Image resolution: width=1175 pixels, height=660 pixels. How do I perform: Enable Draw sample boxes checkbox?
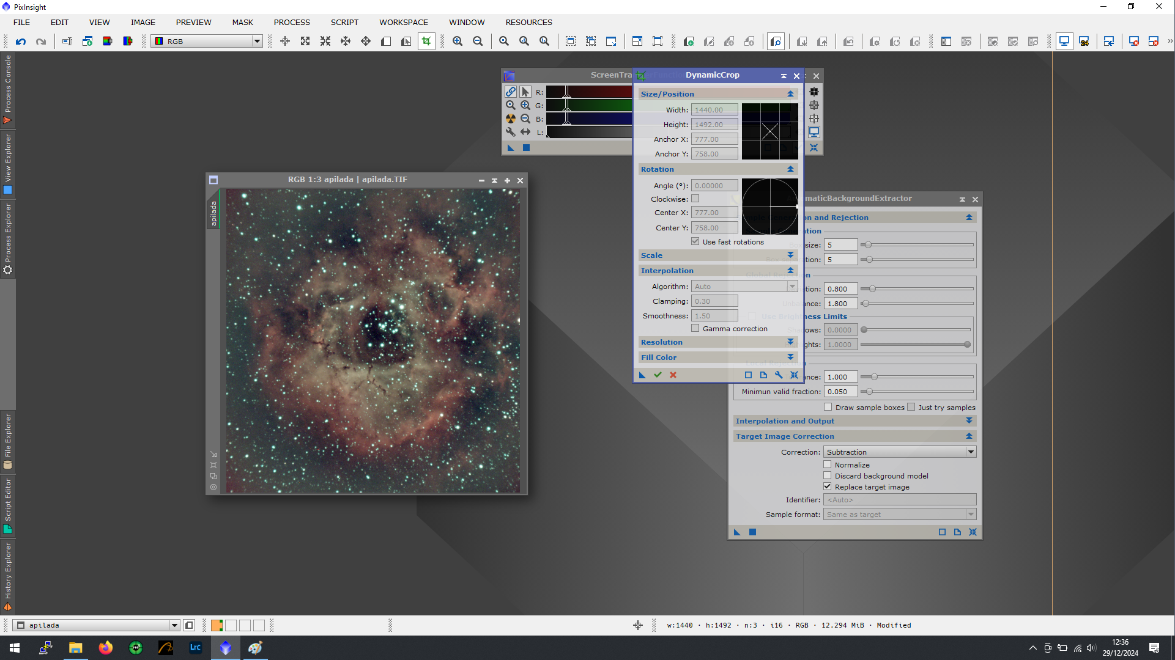click(828, 407)
